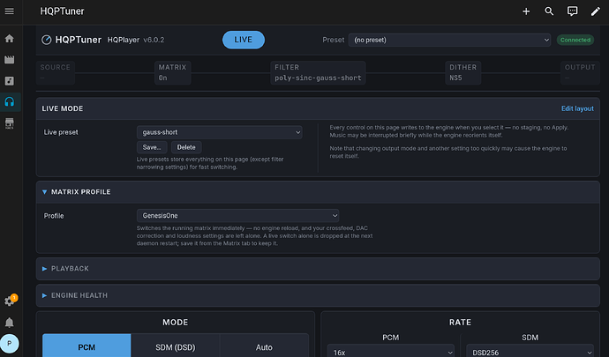Click the plus add icon
609x357 pixels.
pyautogui.click(x=526, y=11)
